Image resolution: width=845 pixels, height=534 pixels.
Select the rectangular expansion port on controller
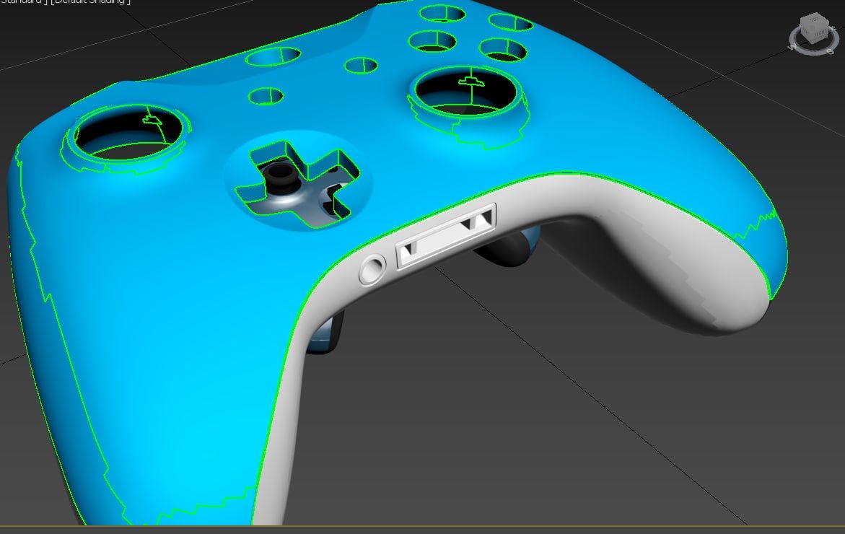(446, 235)
